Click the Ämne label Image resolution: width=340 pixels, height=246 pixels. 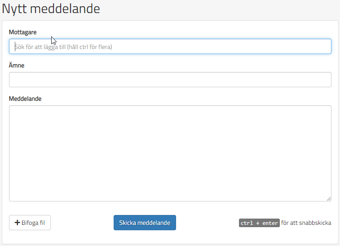17,65
